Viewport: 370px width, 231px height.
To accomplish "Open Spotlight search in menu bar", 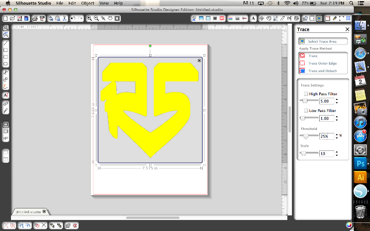I will click(x=351, y=3).
